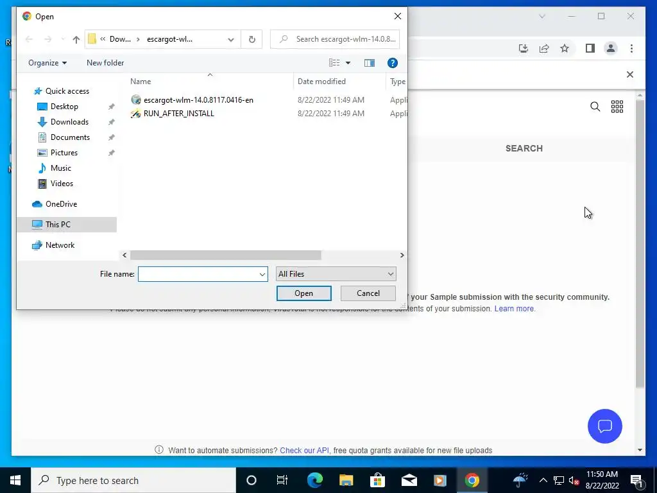Screen dimensions: 657x493
Task: Go to Desktop in navigation pane
Action: click(64, 107)
